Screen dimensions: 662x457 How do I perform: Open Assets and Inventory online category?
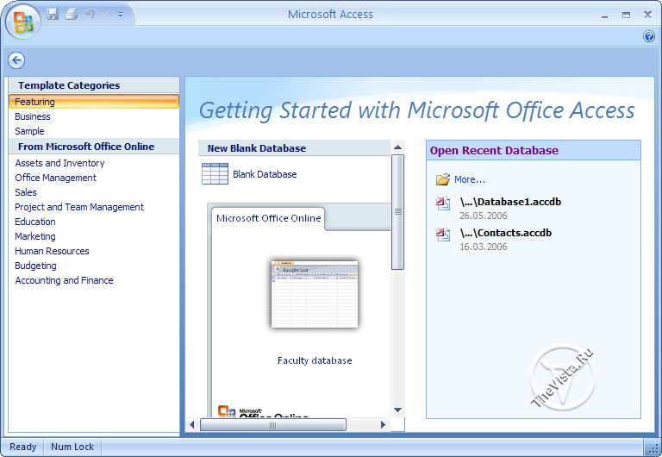coord(60,163)
